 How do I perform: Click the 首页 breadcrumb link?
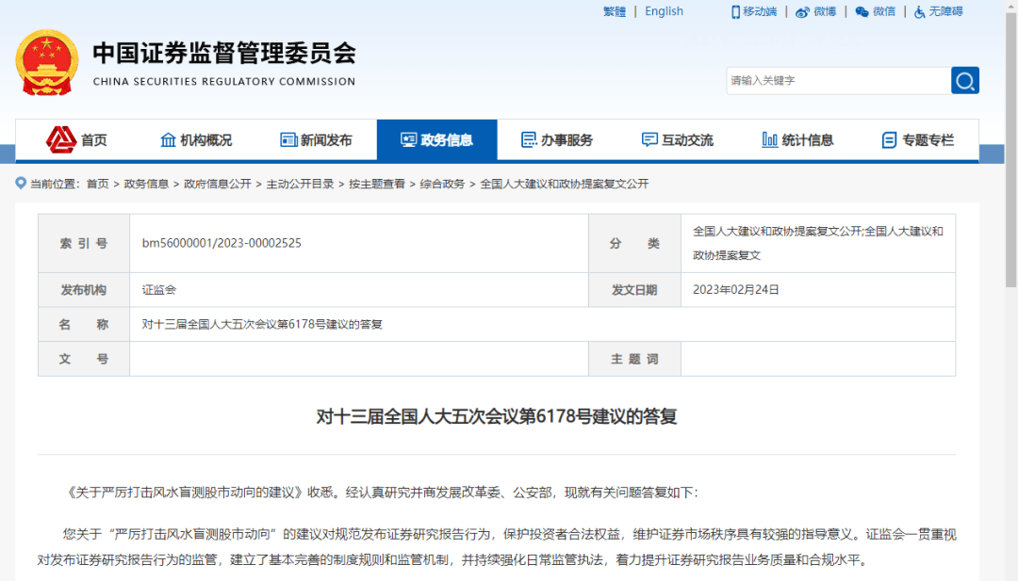coord(99,184)
